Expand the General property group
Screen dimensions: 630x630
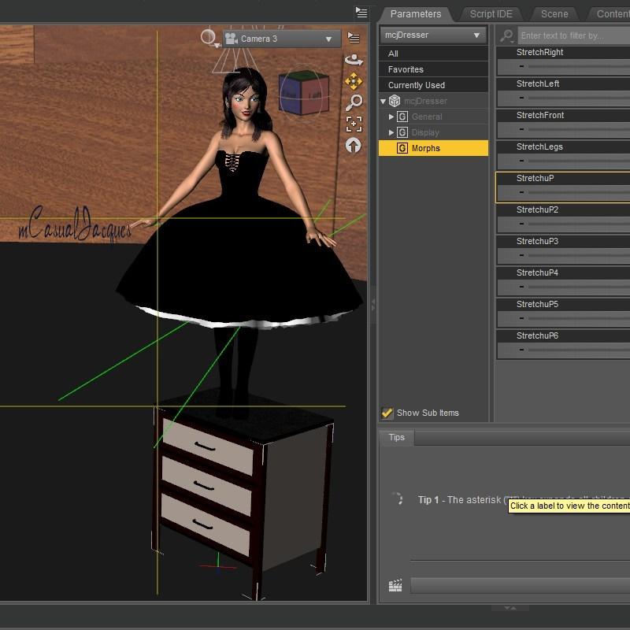391,117
